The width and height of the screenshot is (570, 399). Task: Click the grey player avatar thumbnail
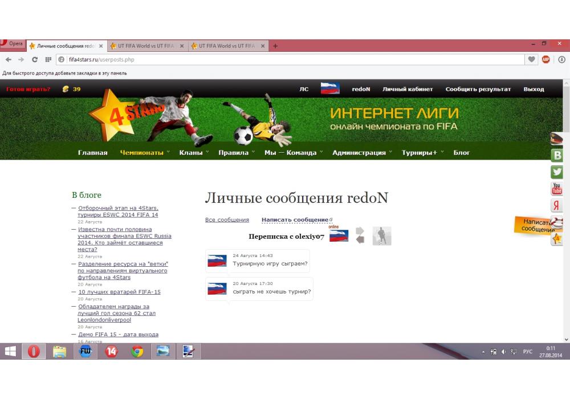[382, 236]
